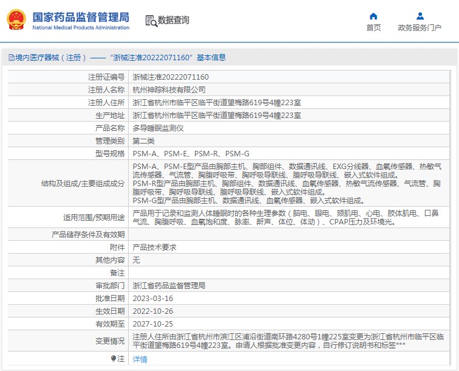Click the person icon above 政务服务门户
This screenshot has height=371, width=459.
point(419,16)
